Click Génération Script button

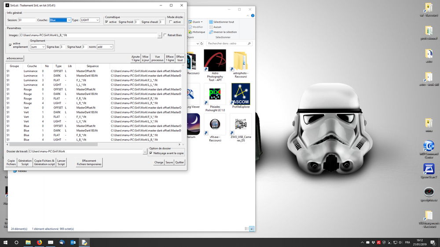coord(25,162)
